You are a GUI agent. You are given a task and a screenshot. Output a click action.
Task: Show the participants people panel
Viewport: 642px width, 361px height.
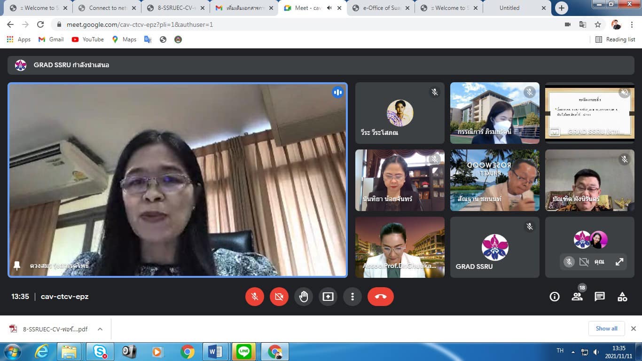tap(577, 297)
